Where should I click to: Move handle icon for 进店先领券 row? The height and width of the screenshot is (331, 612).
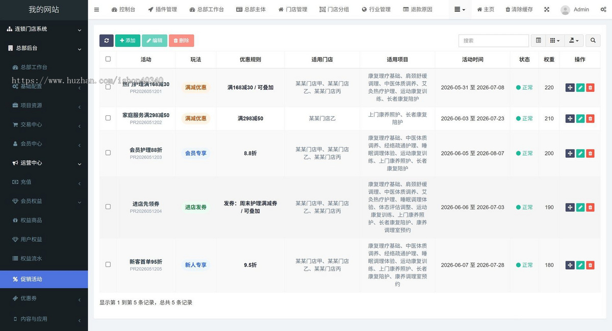[570, 207]
